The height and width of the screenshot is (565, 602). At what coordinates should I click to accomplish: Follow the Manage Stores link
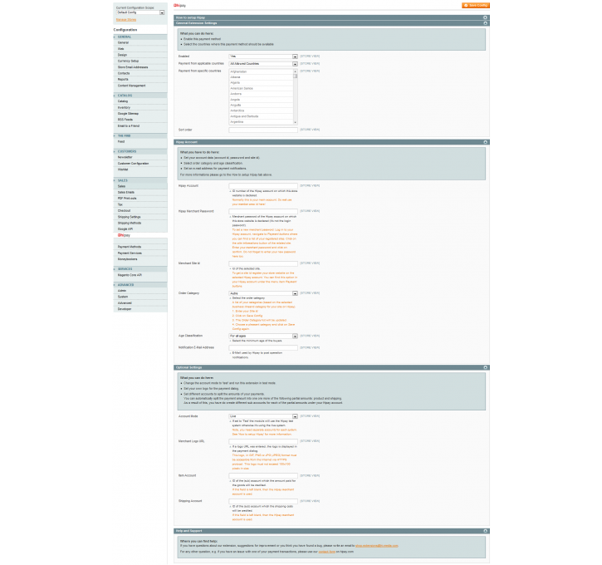126,20
